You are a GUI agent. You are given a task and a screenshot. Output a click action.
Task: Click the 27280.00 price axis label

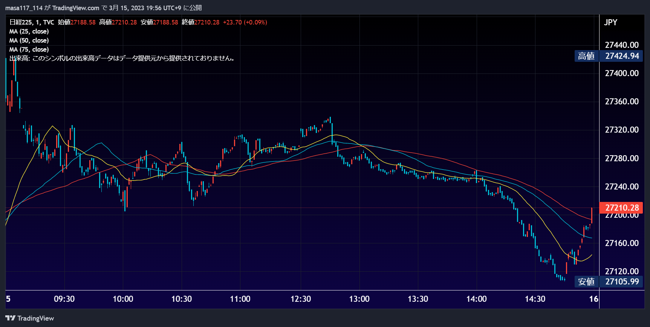click(622, 158)
